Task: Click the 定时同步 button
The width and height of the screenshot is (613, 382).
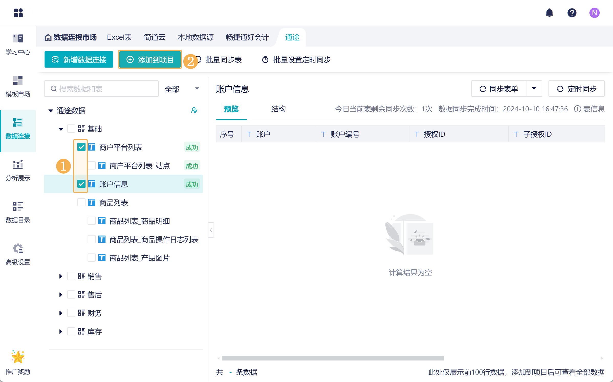Action: click(576, 89)
